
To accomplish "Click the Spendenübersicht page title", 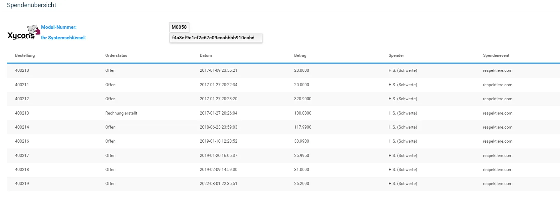I will tap(31, 5).
